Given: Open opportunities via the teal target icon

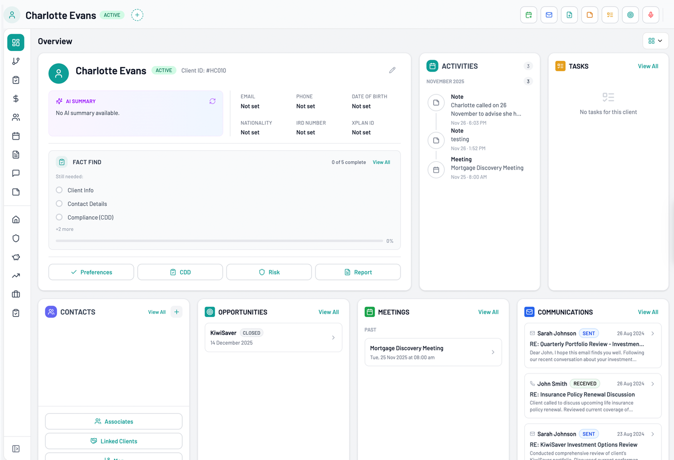Looking at the screenshot, I should tap(630, 14).
